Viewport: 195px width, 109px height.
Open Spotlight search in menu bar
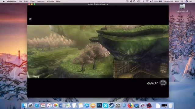point(182,1)
